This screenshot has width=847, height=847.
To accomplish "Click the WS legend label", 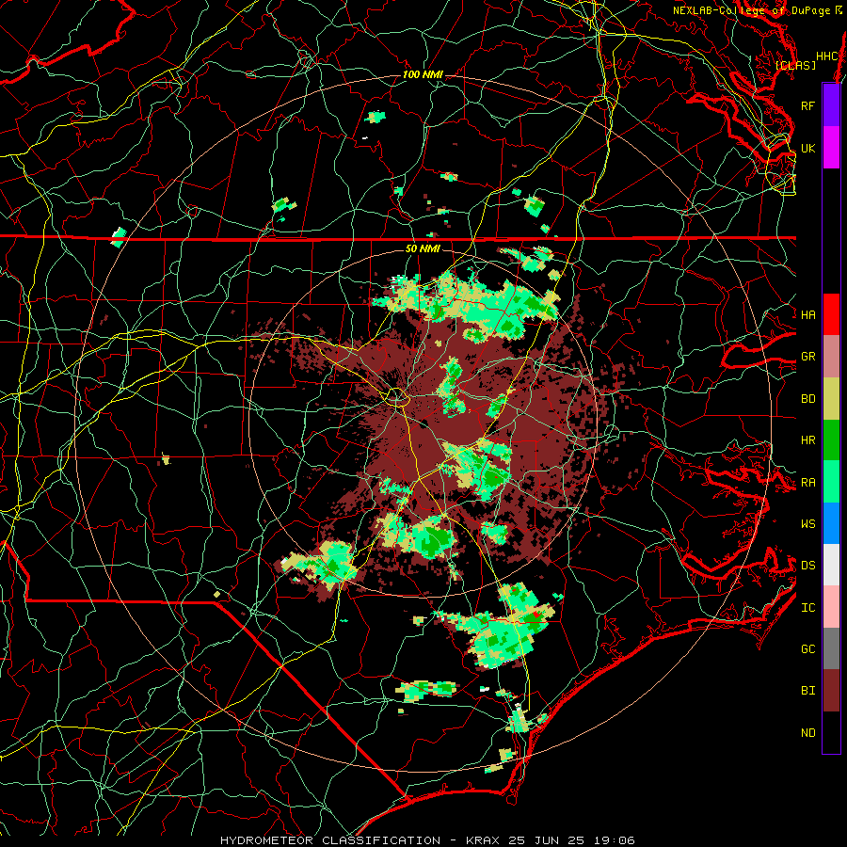I will pos(807,523).
